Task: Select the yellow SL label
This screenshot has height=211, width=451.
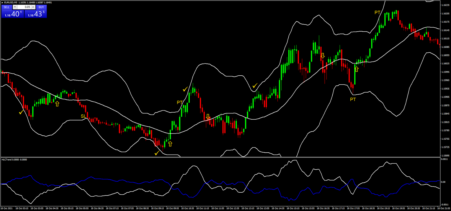Action: coord(84,116)
